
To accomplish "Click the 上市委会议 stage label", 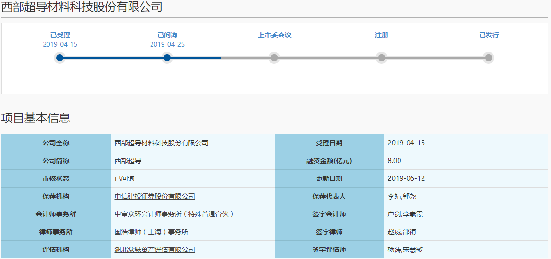I will [274, 35].
